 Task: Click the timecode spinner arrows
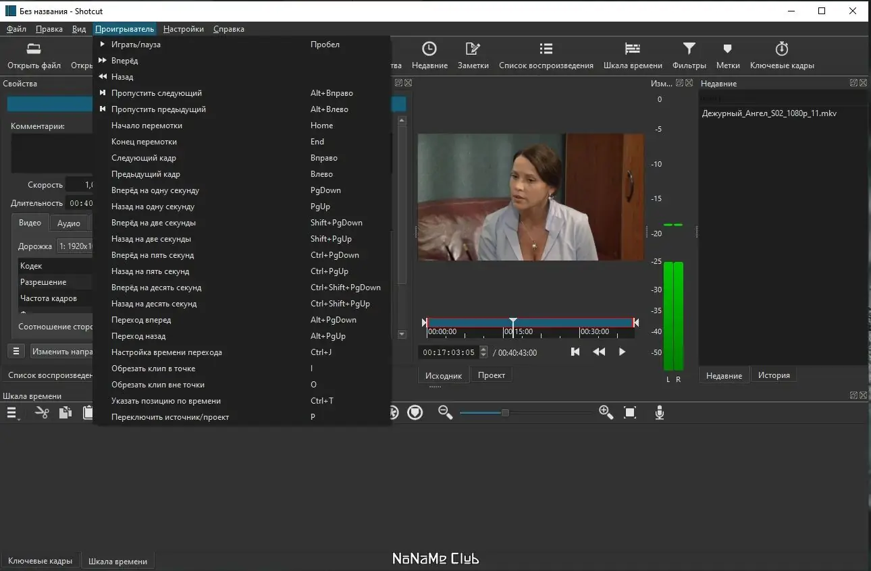tap(483, 352)
